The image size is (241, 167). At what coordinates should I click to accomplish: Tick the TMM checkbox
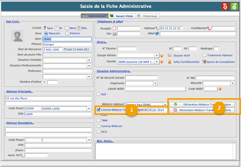tap(98, 120)
